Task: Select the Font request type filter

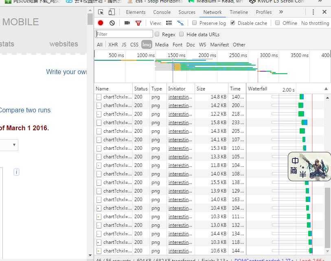Action: coord(178,45)
